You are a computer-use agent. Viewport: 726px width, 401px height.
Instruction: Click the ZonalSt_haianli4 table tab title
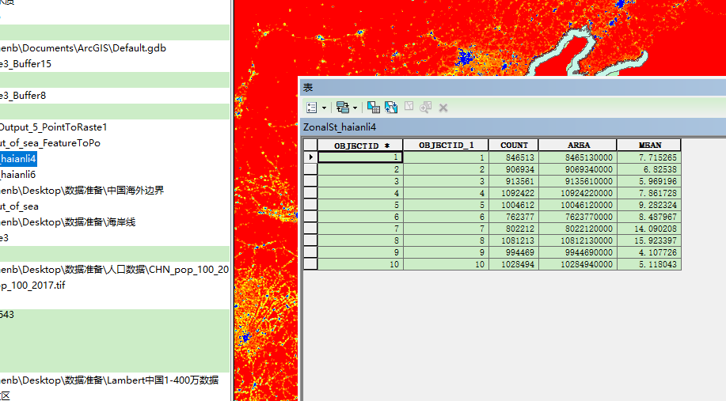[340, 127]
